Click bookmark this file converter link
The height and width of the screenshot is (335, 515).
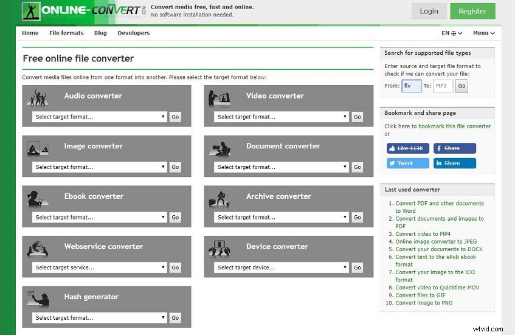pyautogui.click(x=455, y=126)
